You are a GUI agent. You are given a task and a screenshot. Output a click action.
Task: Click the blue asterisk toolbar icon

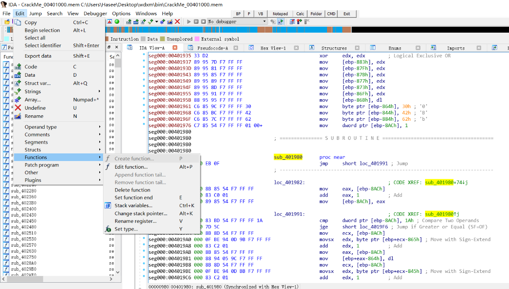[x=163, y=22]
